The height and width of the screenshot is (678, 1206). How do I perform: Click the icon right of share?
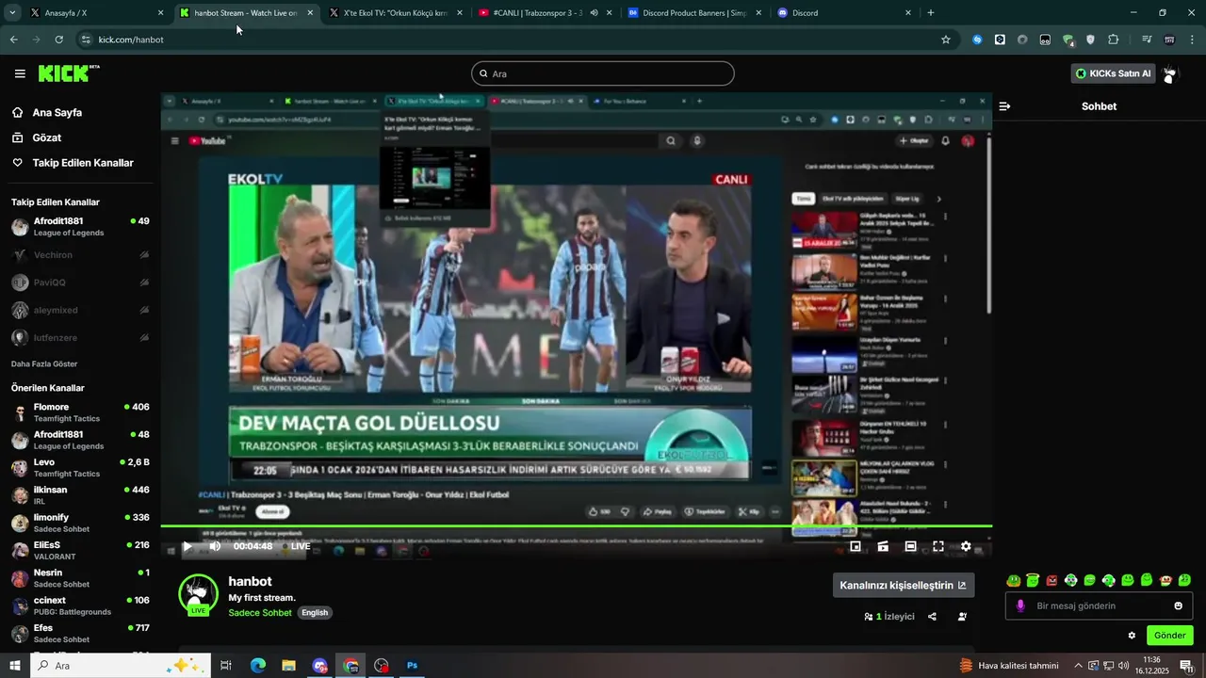click(962, 617)
